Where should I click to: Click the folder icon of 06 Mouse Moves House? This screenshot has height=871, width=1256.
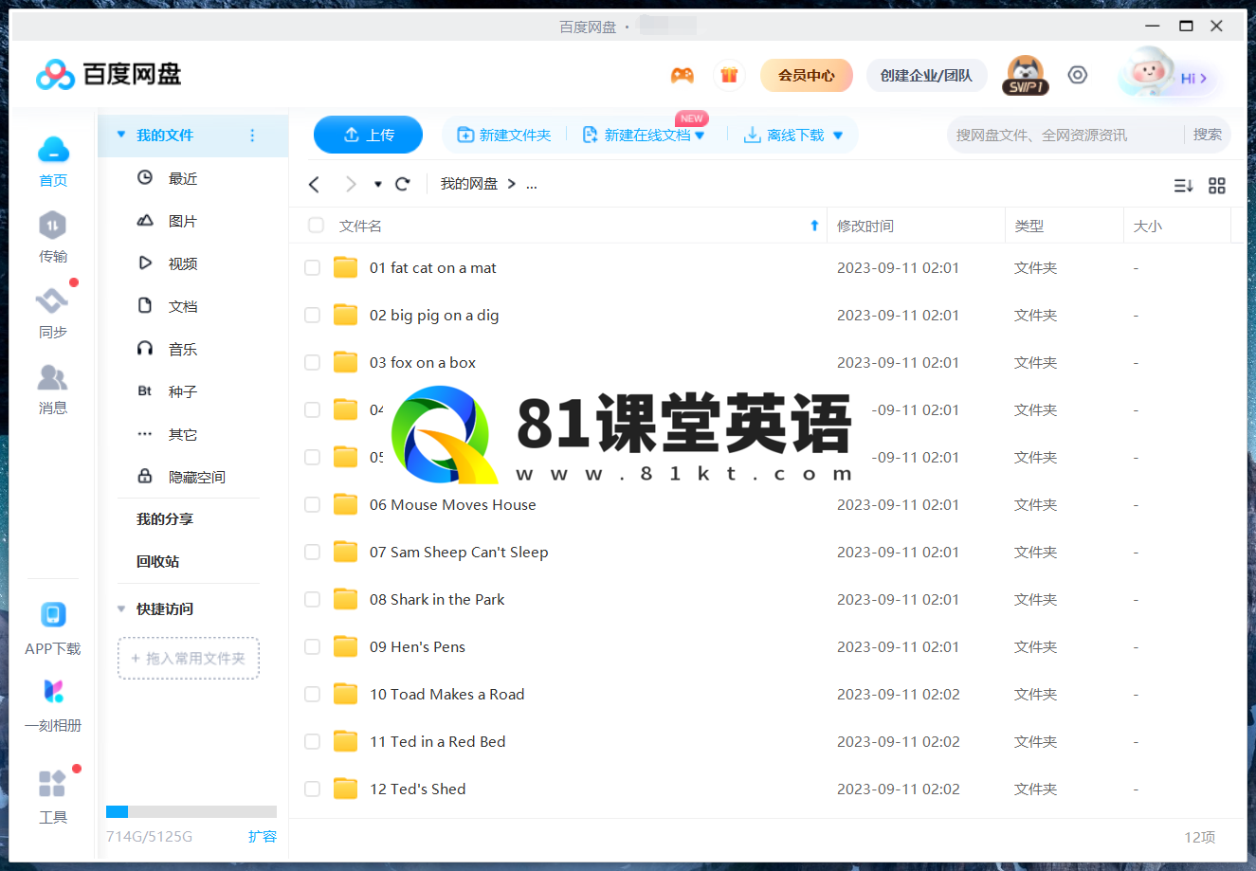(345, 504)
